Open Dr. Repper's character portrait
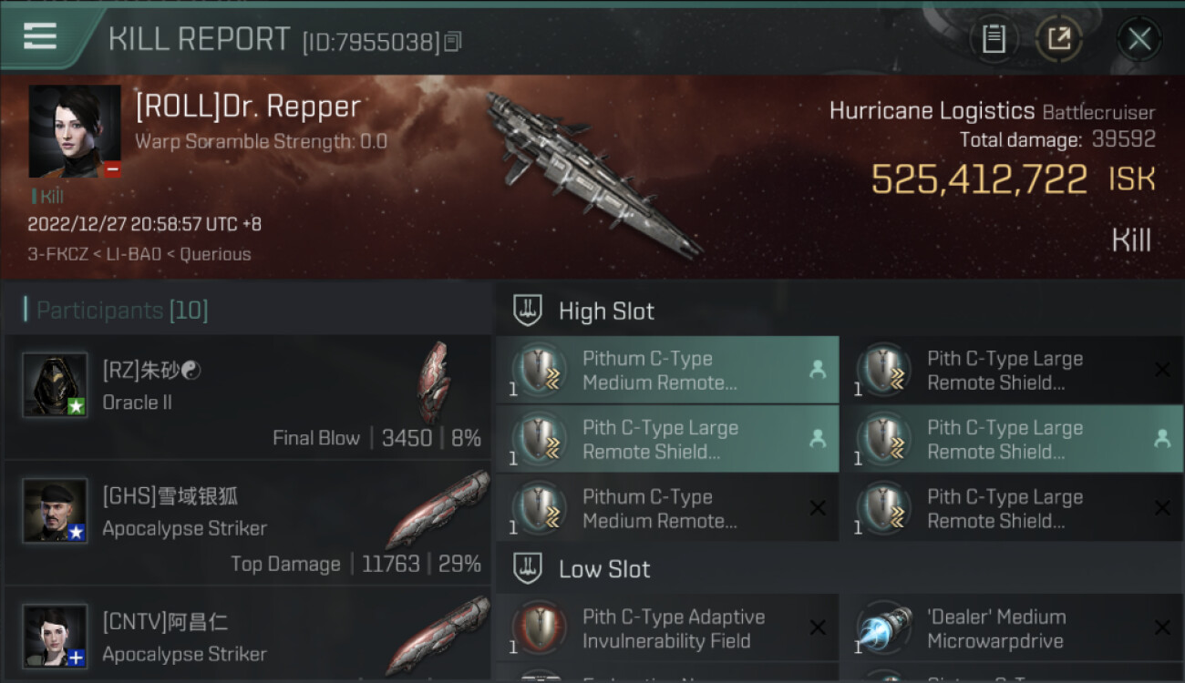Screen dimensions: 1185x683 pos(75,132)
